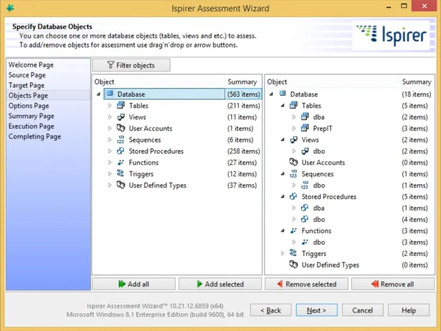Click the Tables icon in the left tree
This screenshot has width=441, height=331.
tap(121, 105)
